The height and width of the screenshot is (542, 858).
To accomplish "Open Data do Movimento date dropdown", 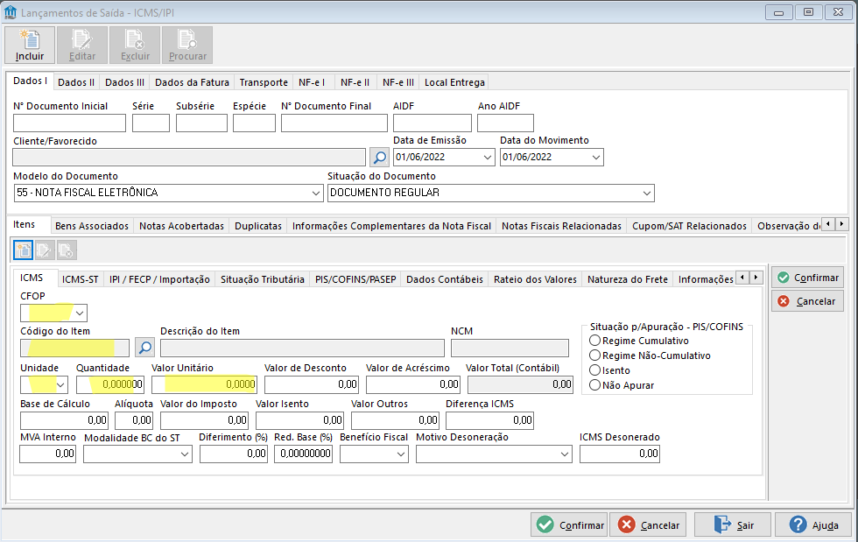I will coord(596,157).
